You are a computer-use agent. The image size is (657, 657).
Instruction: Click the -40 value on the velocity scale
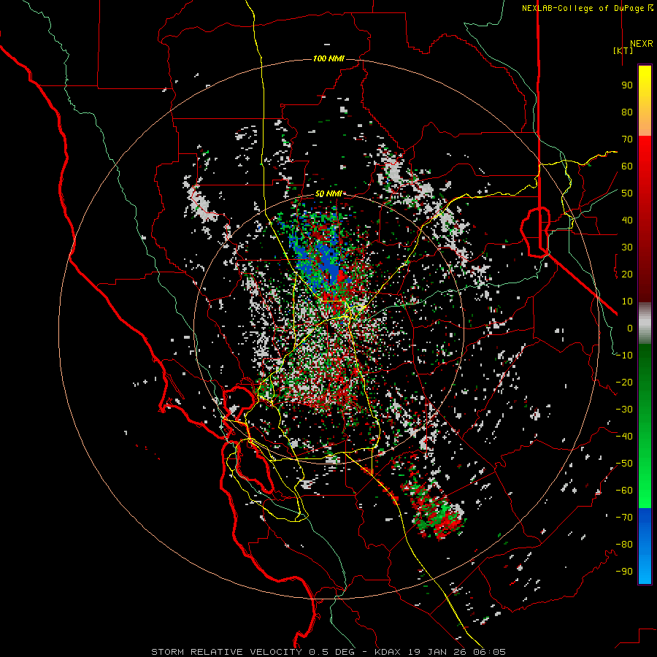[x=624, y=437]
